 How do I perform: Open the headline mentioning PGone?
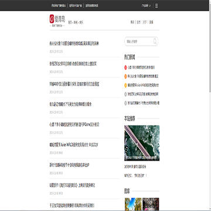(74, 125)
